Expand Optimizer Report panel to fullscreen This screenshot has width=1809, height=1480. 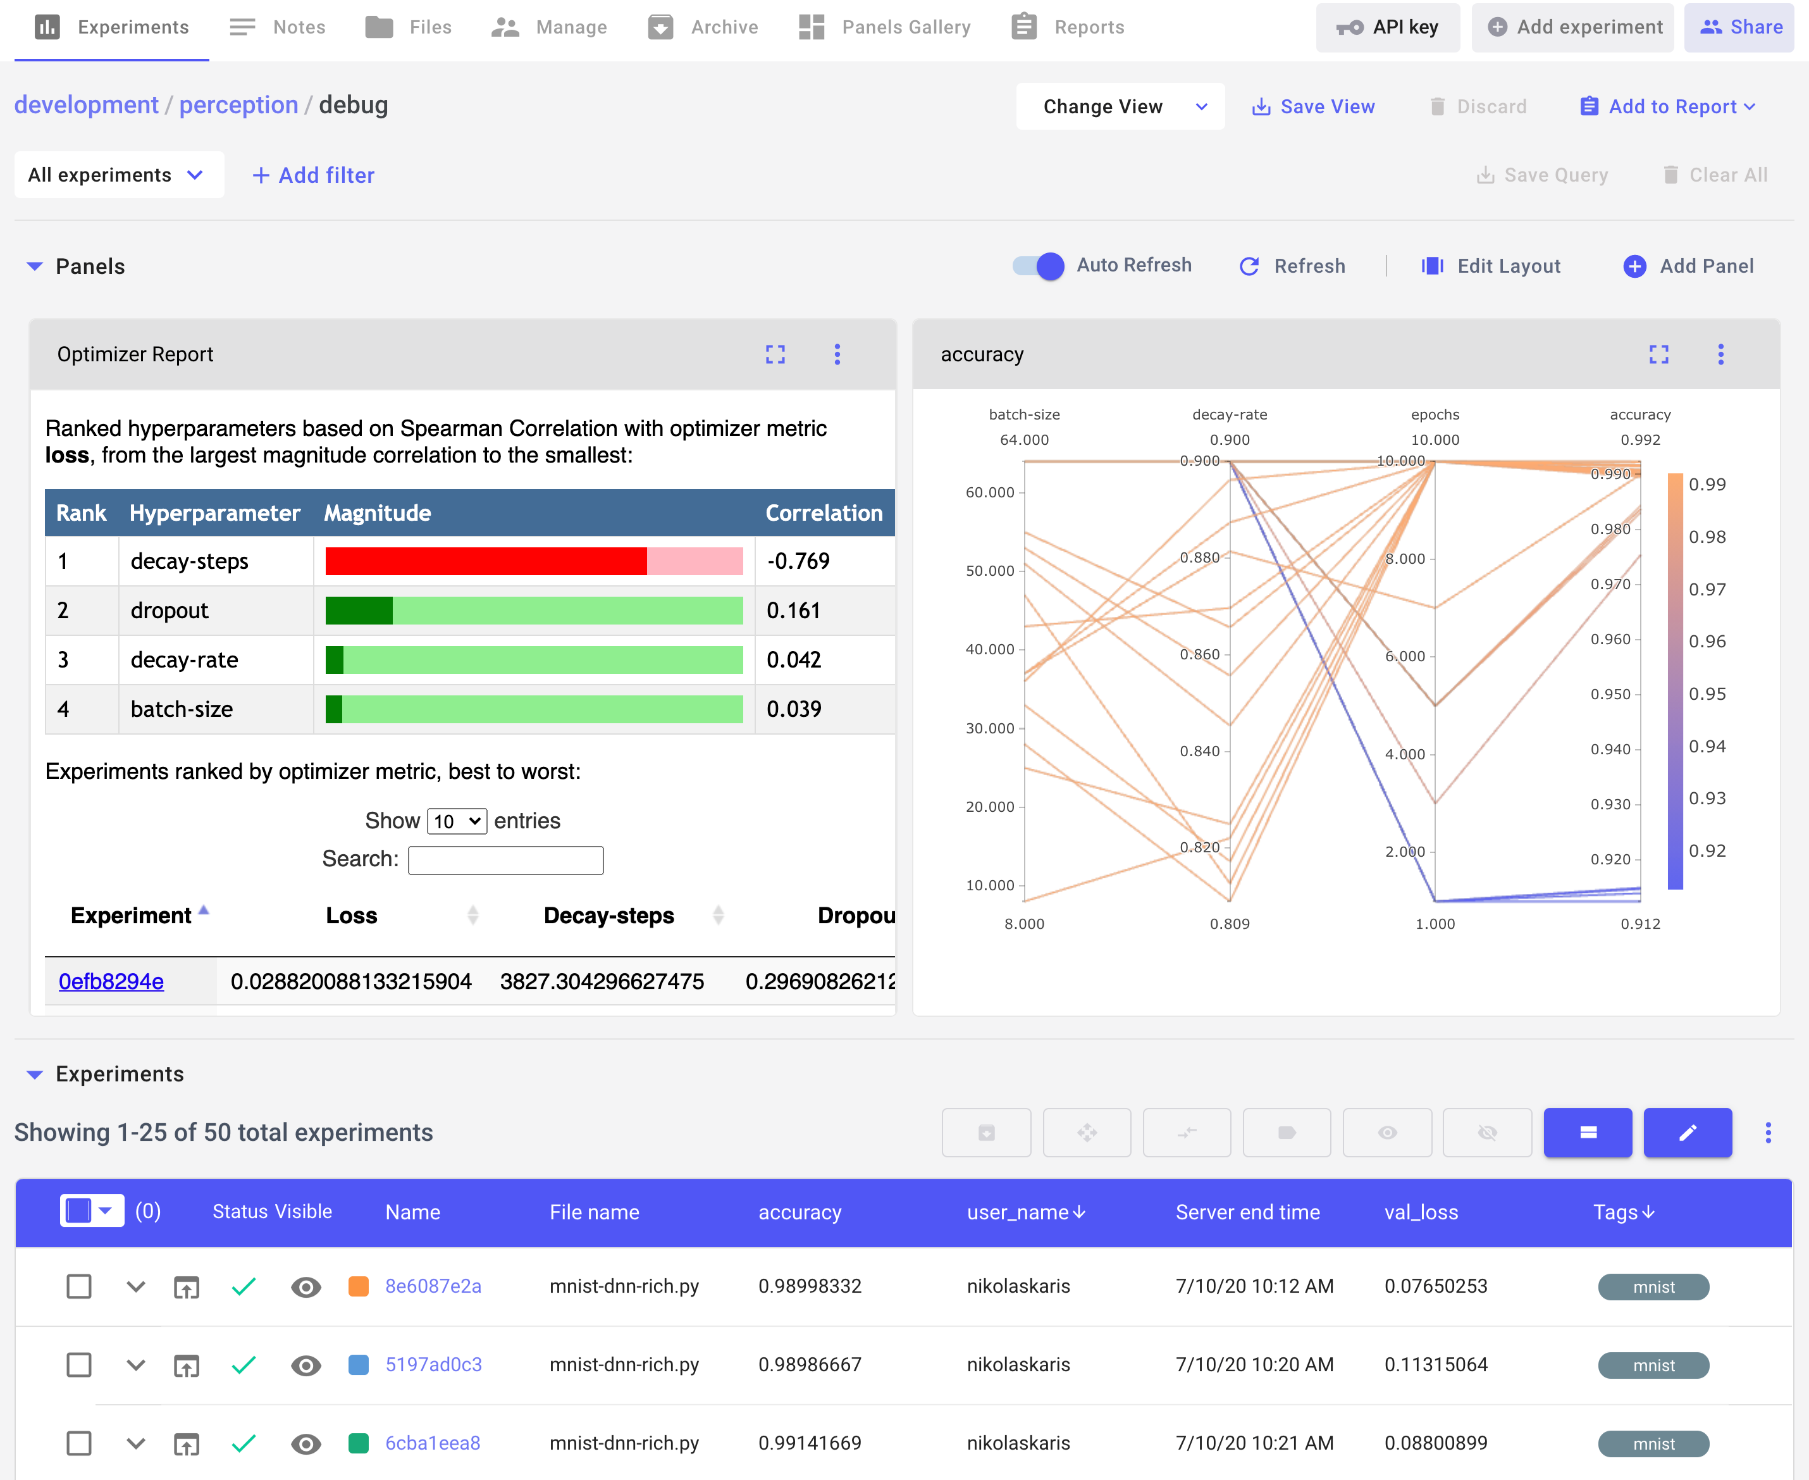coord(775,354)
